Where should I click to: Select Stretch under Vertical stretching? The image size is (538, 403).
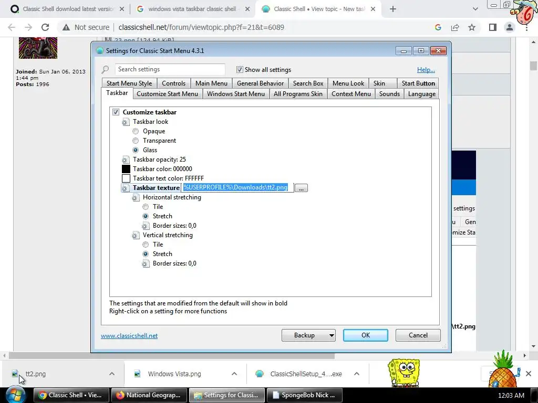pyautogui.click(x=146, y=254)
